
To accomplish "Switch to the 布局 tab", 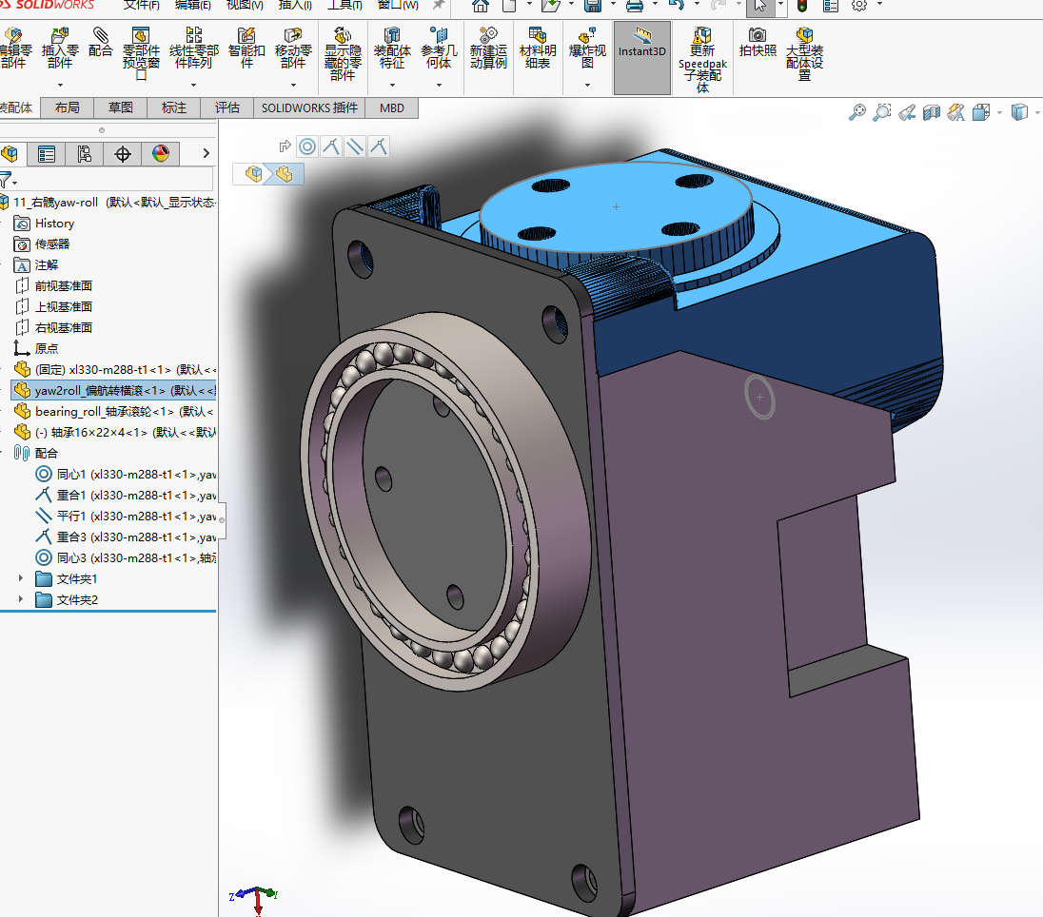I will [x=68, y=107].
